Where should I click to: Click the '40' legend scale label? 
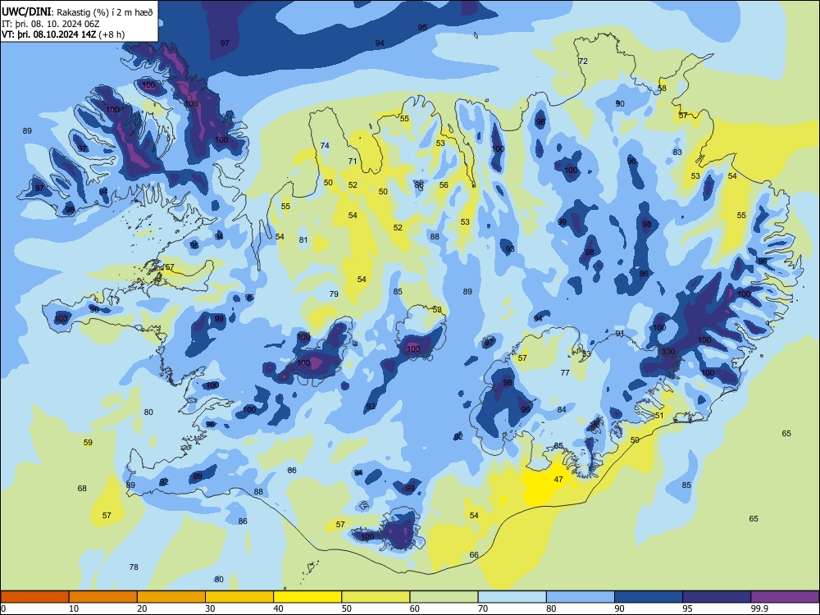click(278, 608)
